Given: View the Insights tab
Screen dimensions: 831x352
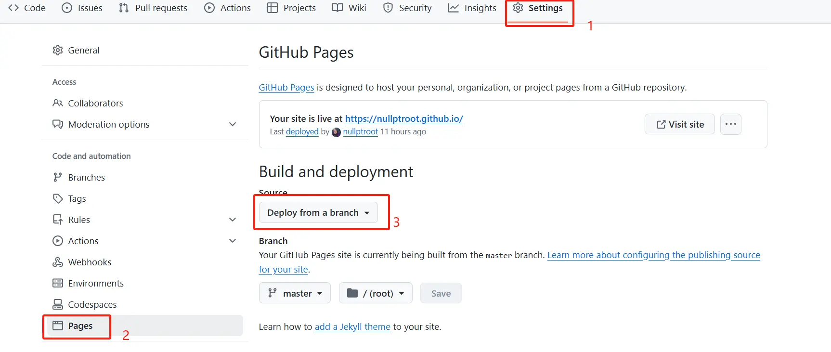Looking at the screenshot, I should coord(472,8).
